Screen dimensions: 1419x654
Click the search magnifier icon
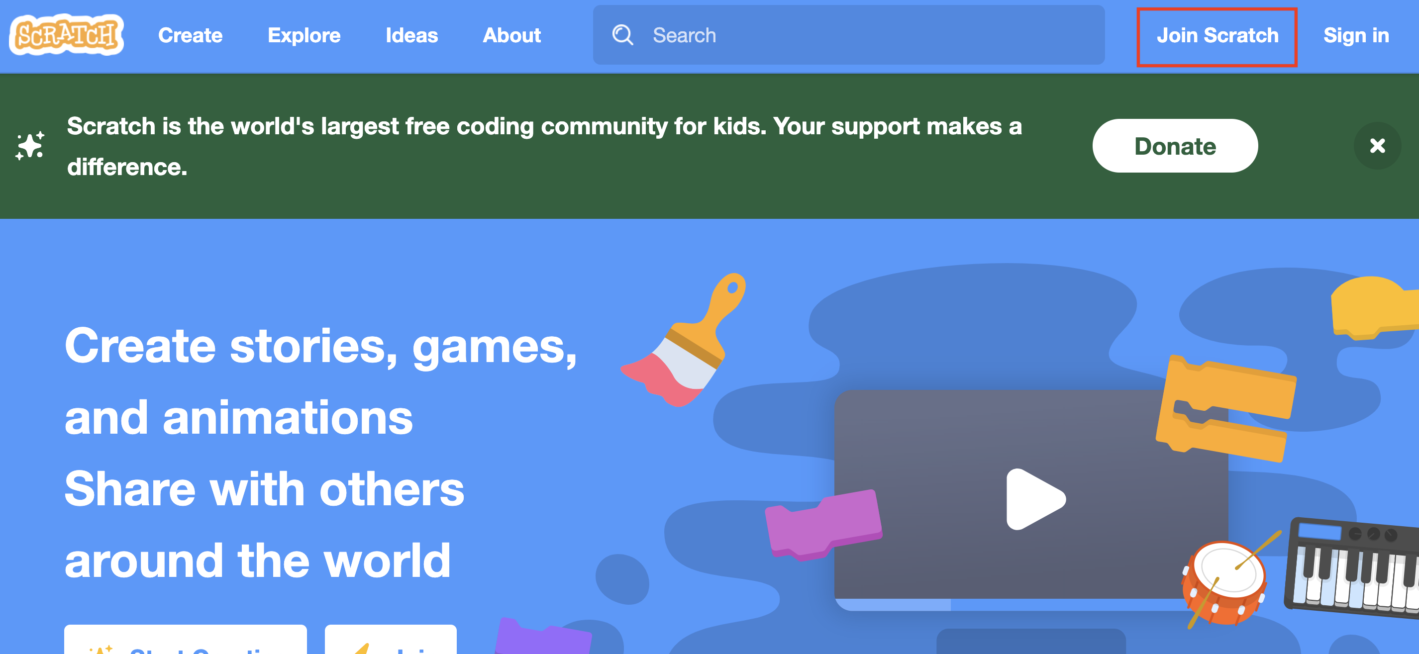pyautogui.click(x=622, y=35)
